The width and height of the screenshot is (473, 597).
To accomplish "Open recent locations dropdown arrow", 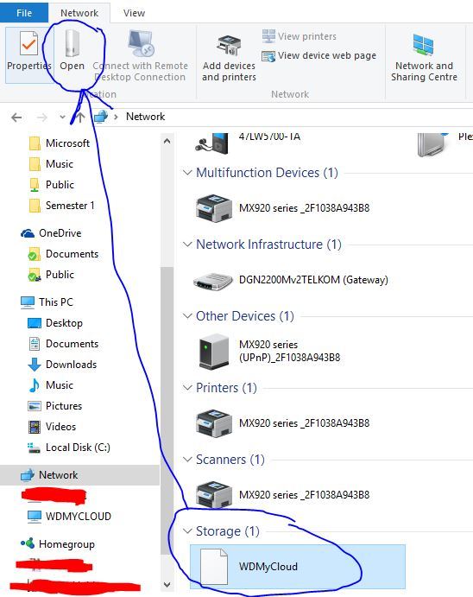I will coord(63,117).
